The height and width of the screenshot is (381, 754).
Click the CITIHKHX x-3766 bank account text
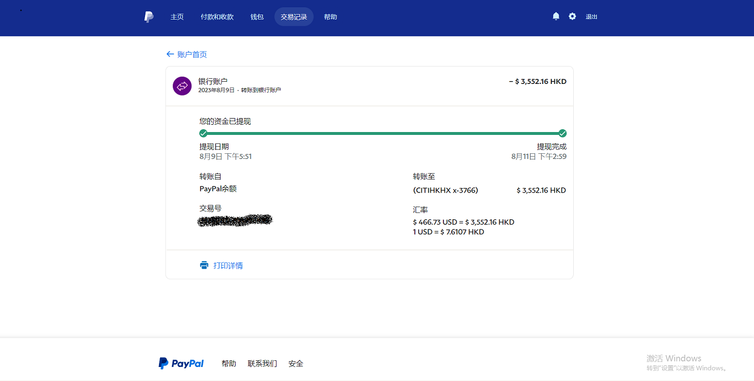click(446, 190)
